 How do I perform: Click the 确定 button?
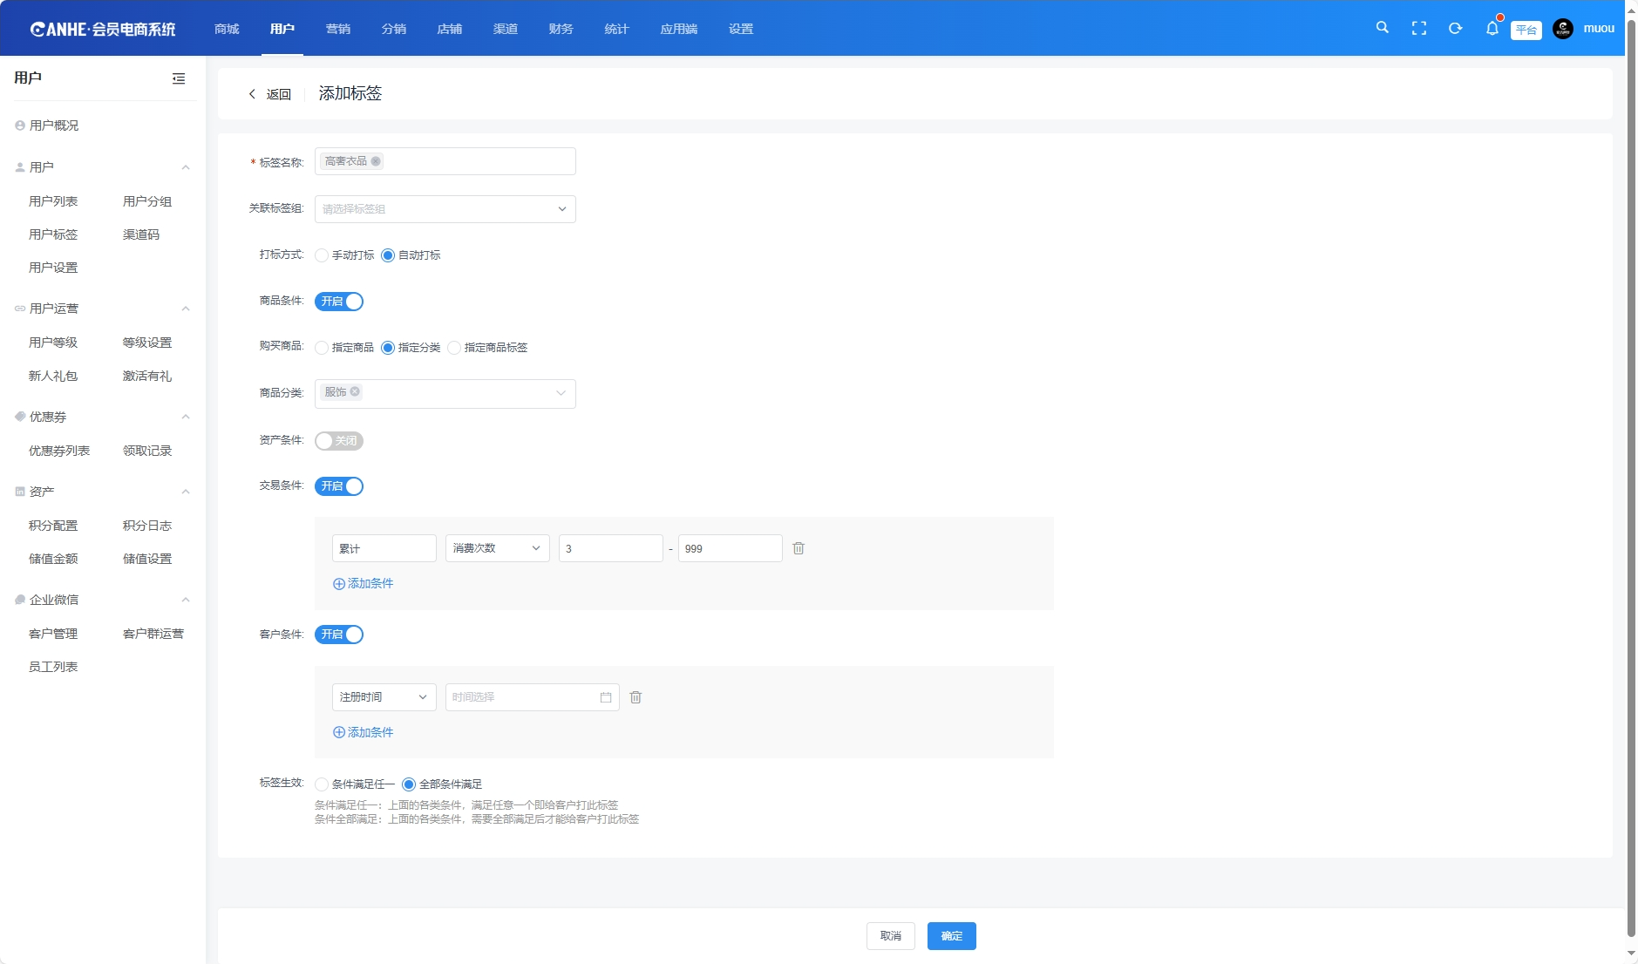951,936
